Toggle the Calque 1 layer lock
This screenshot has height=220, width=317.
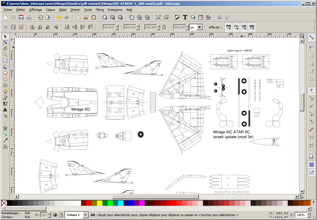tap(61, 215)
